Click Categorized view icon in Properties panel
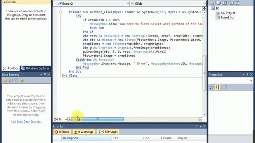Image resolution: width=255 pixels, height=143 pixels. (x=212, y=87)
